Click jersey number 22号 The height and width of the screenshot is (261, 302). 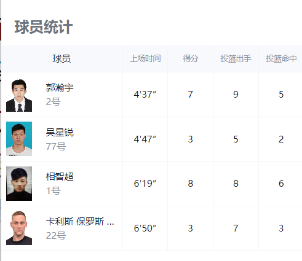pyautogui.click(x=56, y=236)
